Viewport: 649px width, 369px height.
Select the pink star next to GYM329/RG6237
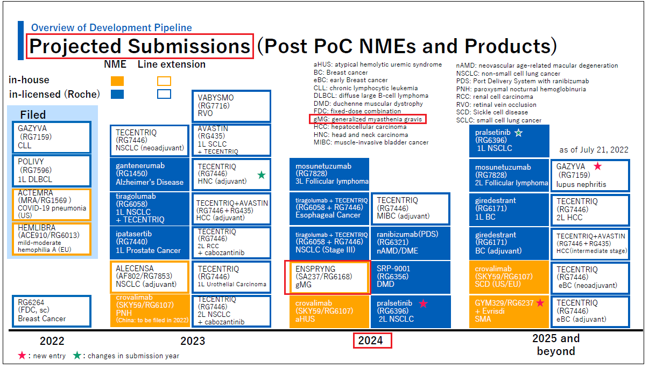[540, 303]
